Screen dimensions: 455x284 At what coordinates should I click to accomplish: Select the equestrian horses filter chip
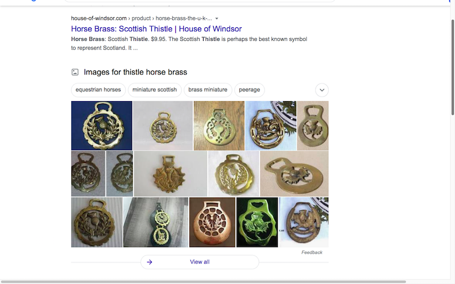pos(98,90)
